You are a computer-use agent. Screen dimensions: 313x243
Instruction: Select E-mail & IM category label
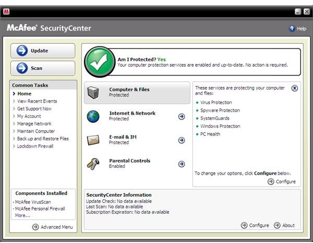(x=123, y=137)
